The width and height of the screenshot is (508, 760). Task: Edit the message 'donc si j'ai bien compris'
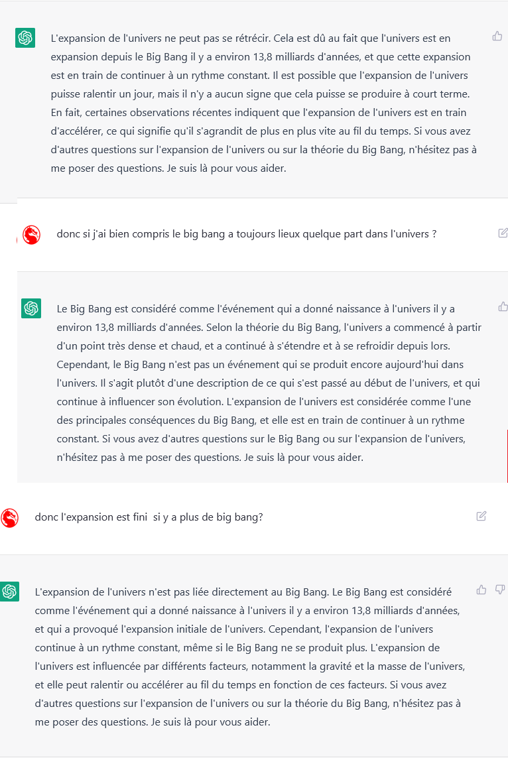(x=503, y=233)
